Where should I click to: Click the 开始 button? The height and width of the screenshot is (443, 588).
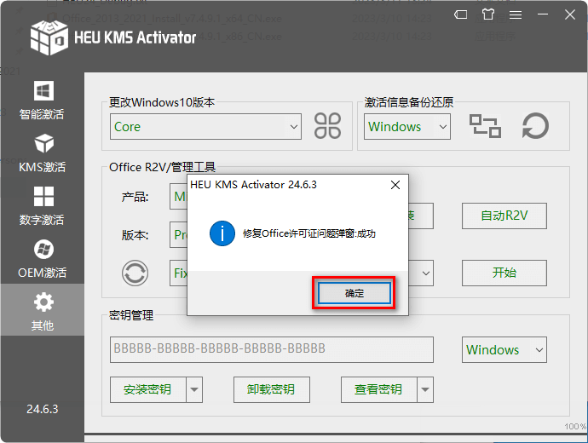tap(504, 273)
